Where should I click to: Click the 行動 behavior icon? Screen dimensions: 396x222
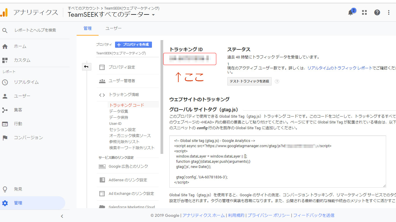(5, 124)
